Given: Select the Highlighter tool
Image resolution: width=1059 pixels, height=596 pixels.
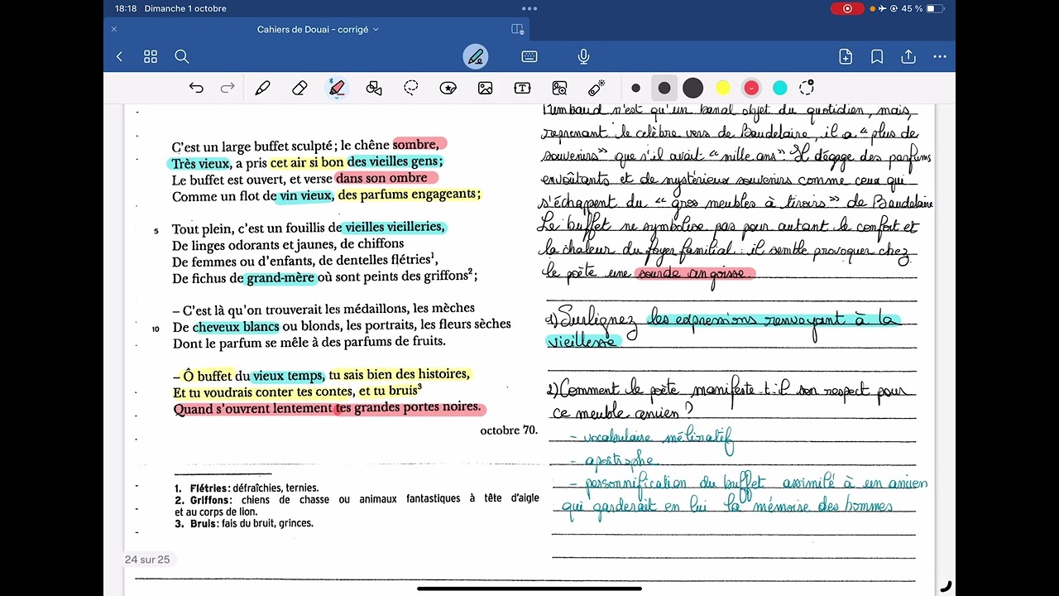Looking at the screenshot, I should pos(337,88).
